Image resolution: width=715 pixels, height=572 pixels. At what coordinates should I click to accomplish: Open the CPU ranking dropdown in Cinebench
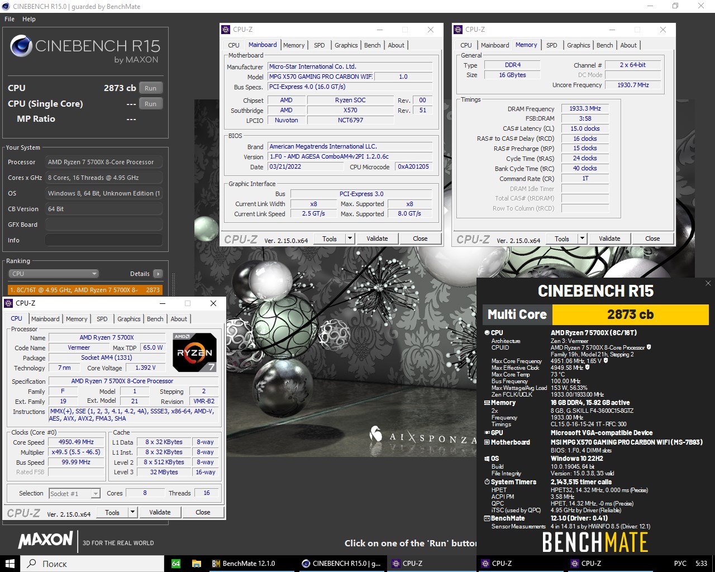(54, 274)
